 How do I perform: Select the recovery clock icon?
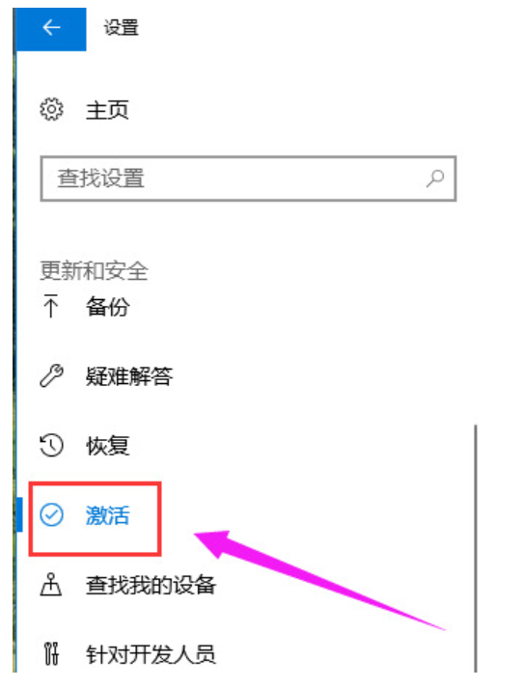click(x=52, y=446)
